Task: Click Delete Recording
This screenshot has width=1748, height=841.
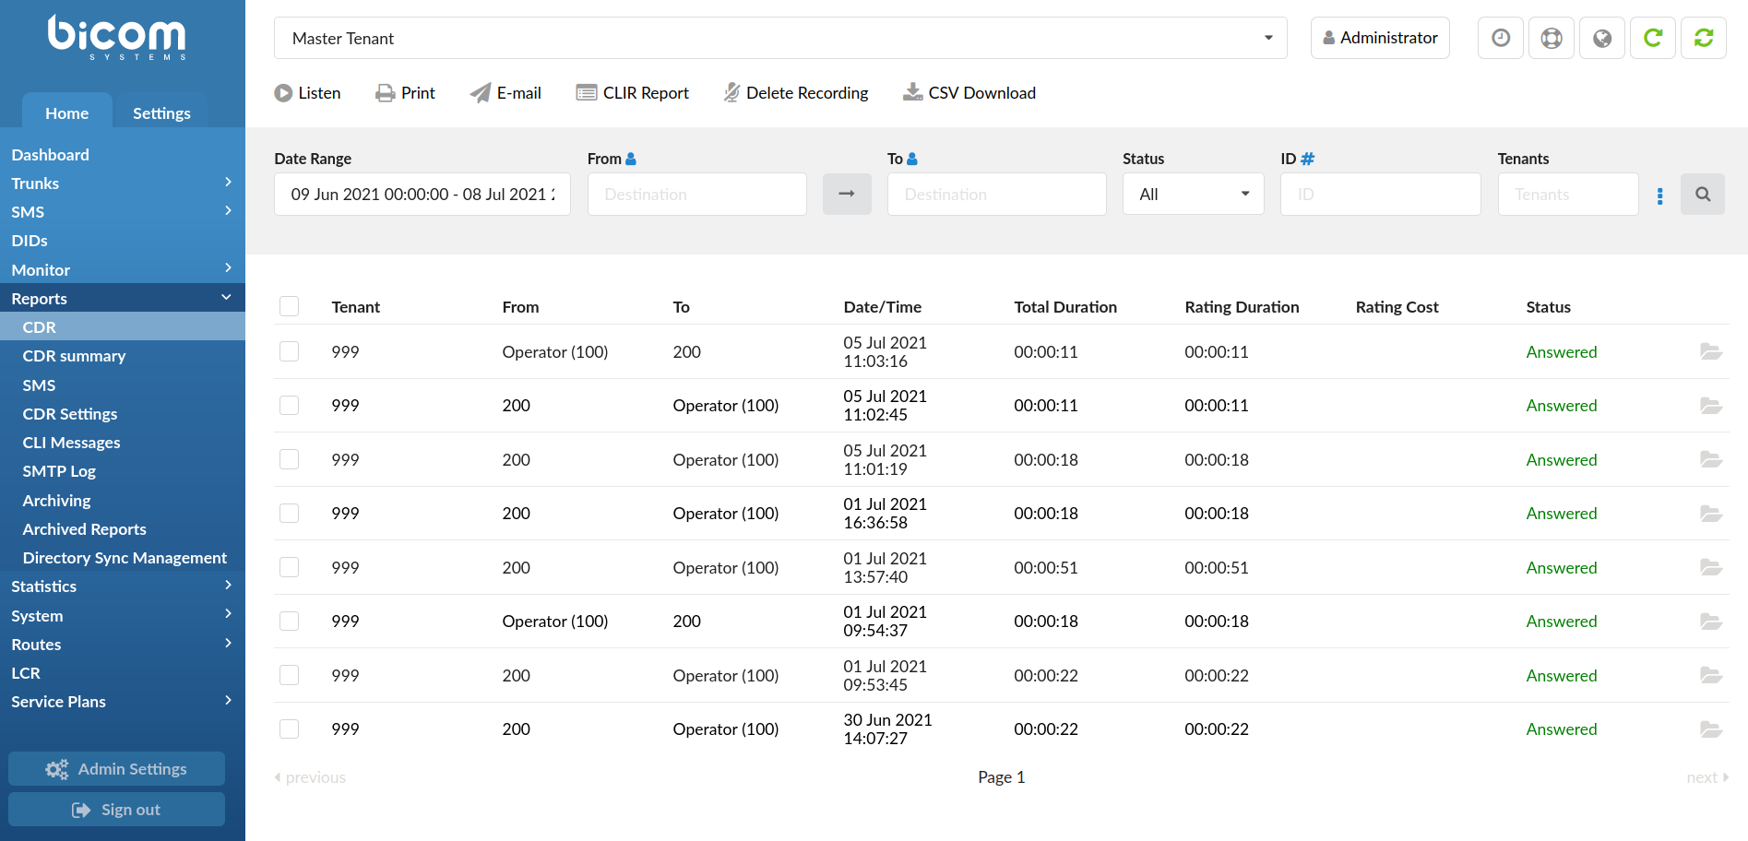Action: (x=796, y=93)
